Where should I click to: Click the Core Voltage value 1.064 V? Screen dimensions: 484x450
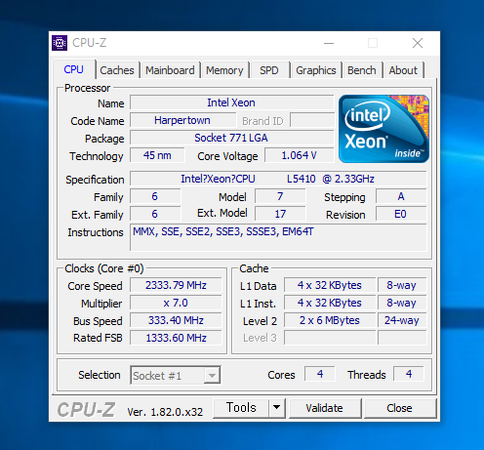click(x=299, y=155)
